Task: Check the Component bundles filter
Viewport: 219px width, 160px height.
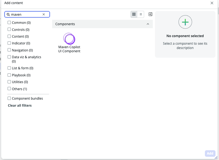Action: (x=9, y=98)
